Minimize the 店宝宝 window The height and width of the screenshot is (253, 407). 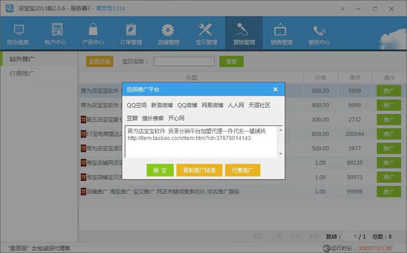click(358, 9)
